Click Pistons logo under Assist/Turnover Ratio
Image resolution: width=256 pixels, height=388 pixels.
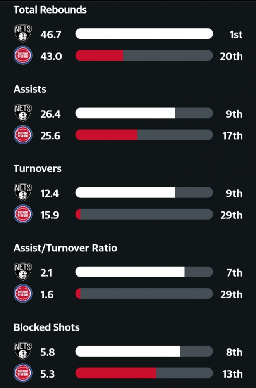pyautogui.click(x=22, y=294)
